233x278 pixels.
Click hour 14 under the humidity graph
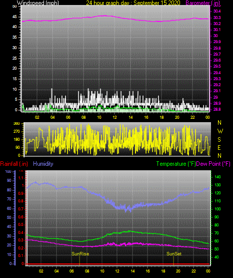click(x=132, y=271)
